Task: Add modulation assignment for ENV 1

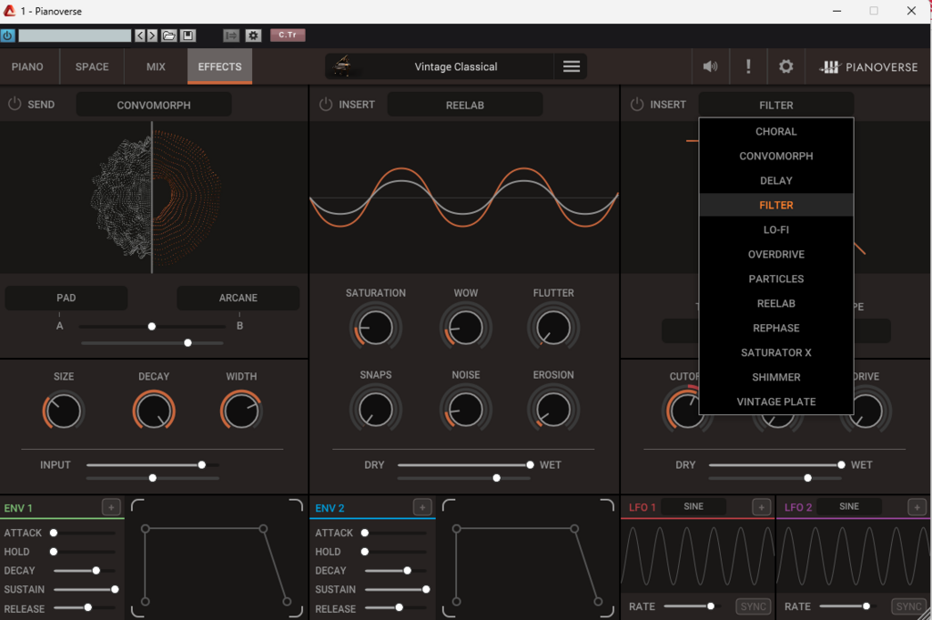Action: click(111, 507)
